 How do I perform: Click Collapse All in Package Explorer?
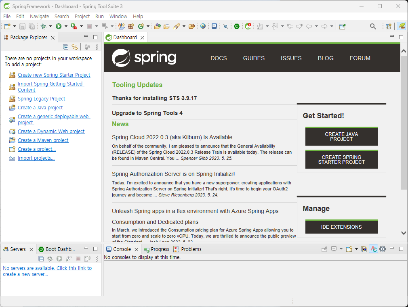click(x=66, y=47)
